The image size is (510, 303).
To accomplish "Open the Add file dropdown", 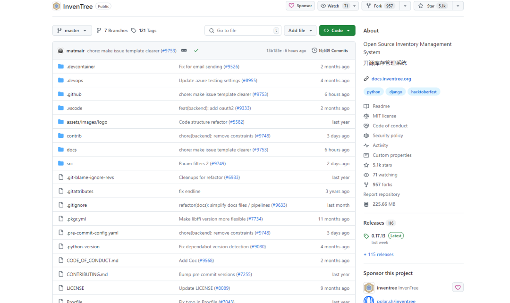I will tap(300, 31).
